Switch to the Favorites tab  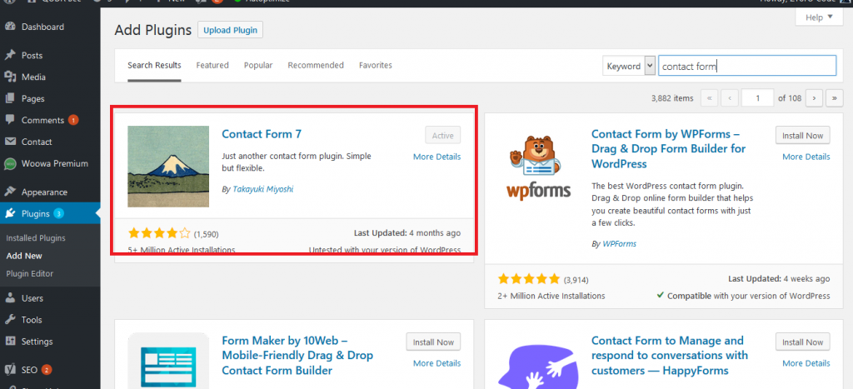coord(376,65)
